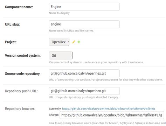Click the Repository push URL input field
This screenshot has height=126, width=166.
[84, 91]
